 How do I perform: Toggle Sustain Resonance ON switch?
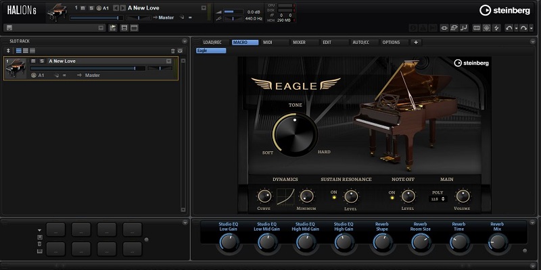tap(333, 198)
